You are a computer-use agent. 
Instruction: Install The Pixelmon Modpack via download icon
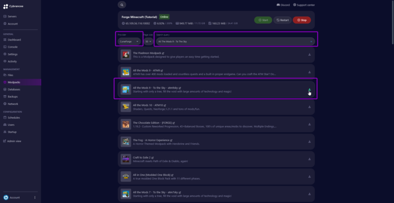(x=309, y=55)
